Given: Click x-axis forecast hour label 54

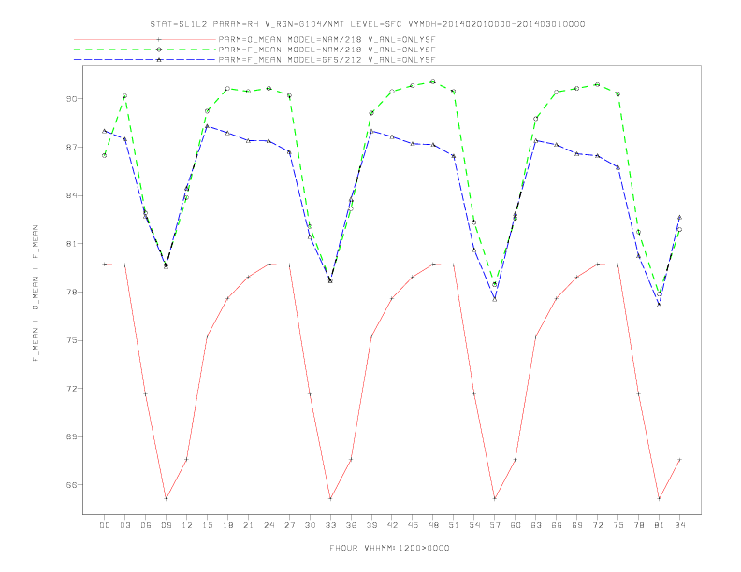Looking at the screenshot, I should coord(474,525).
